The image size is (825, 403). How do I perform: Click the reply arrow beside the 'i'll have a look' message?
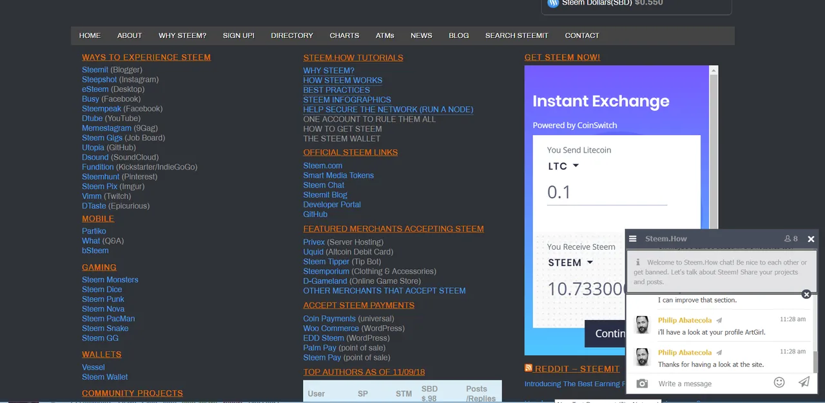click(x=719, y=320)
